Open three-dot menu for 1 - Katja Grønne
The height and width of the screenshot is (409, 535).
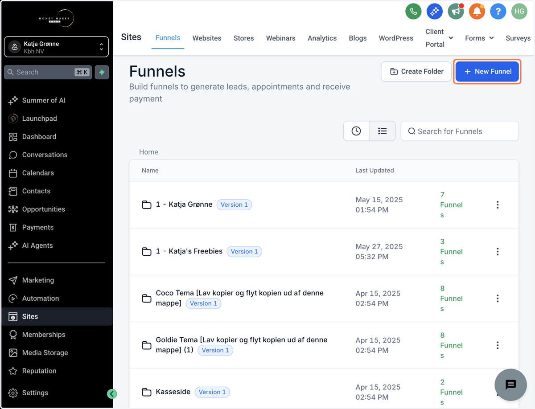pos(498,205)
